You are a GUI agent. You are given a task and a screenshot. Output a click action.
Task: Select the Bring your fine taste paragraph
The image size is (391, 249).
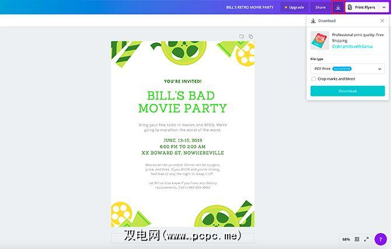[183, 127]
